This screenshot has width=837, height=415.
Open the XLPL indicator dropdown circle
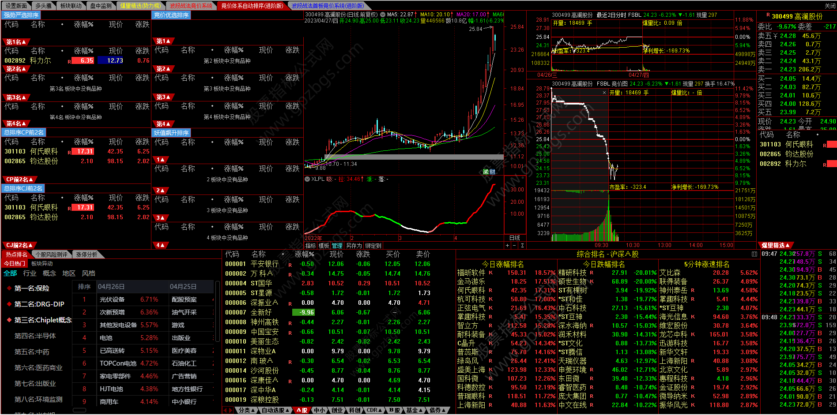pos(307,179)
